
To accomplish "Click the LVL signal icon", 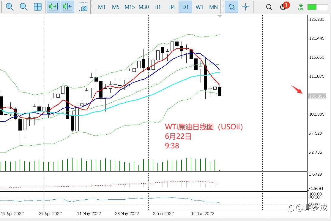I will (301, 7).
